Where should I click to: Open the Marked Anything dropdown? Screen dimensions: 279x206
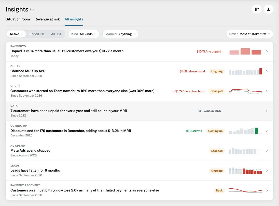(120, 34)
